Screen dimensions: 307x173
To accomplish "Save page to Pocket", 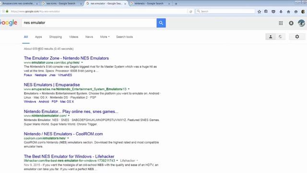I will [x=273, y=12].
